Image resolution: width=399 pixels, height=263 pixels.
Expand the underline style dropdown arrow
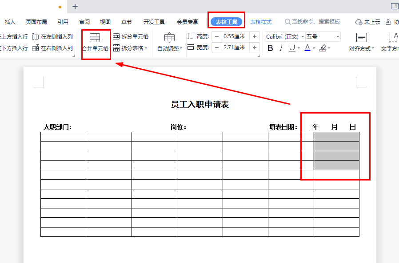(x=299, y=48)
